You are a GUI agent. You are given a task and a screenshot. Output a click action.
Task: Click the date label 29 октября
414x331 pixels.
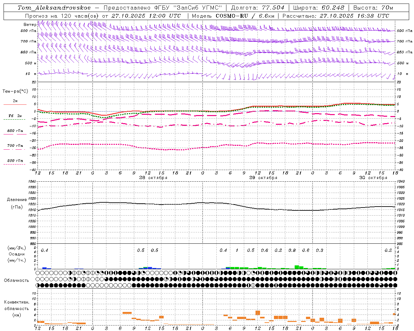pos(263,178)
